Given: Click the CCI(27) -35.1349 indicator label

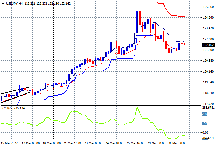Looking at the screenshot, I should coord(14,108).
